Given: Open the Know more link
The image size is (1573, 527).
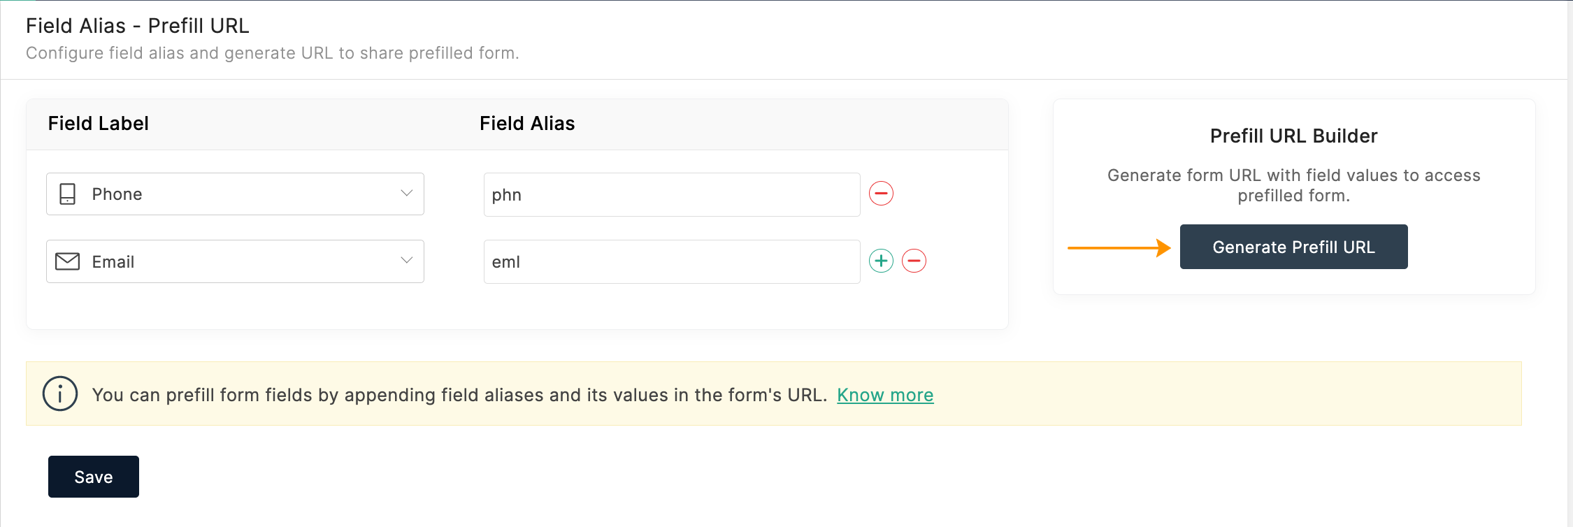Looking at the screenshot, I should click(885, 395).
